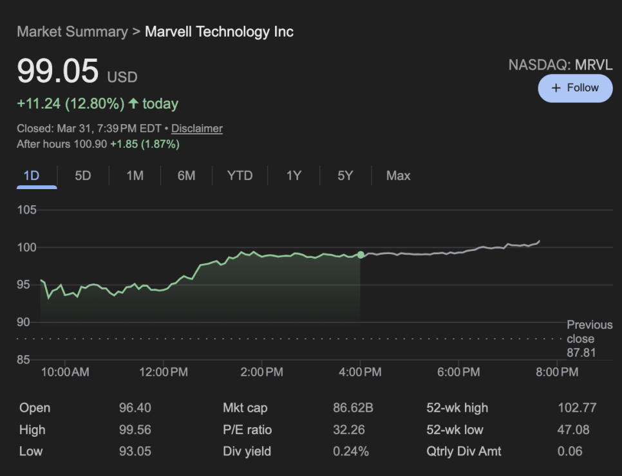
Task: Click the green 4:00 PM close marker dot
Action: tap(361, 255)
